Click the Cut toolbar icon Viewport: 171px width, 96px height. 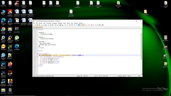49,25
